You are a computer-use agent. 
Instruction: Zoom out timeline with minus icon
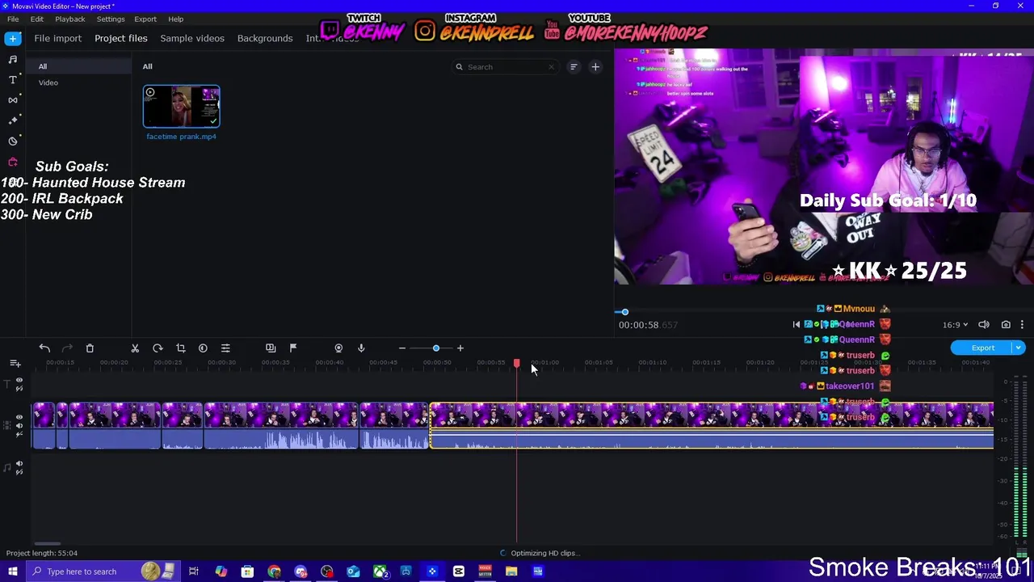click(x=401, y=348)
